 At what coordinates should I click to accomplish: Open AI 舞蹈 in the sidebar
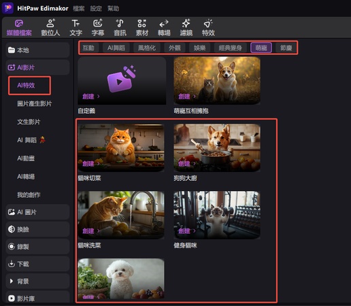point(31,140)
